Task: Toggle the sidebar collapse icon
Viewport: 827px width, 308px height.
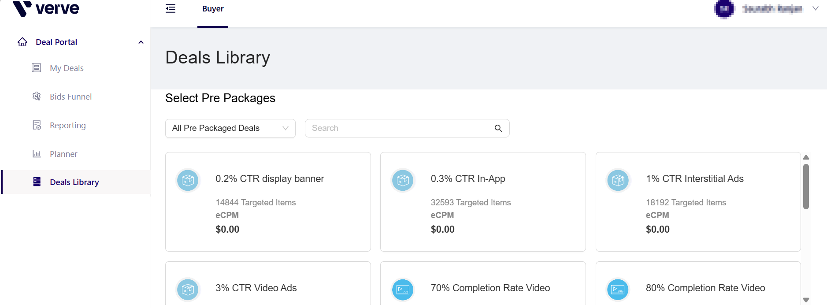Action: pos(171,8)
